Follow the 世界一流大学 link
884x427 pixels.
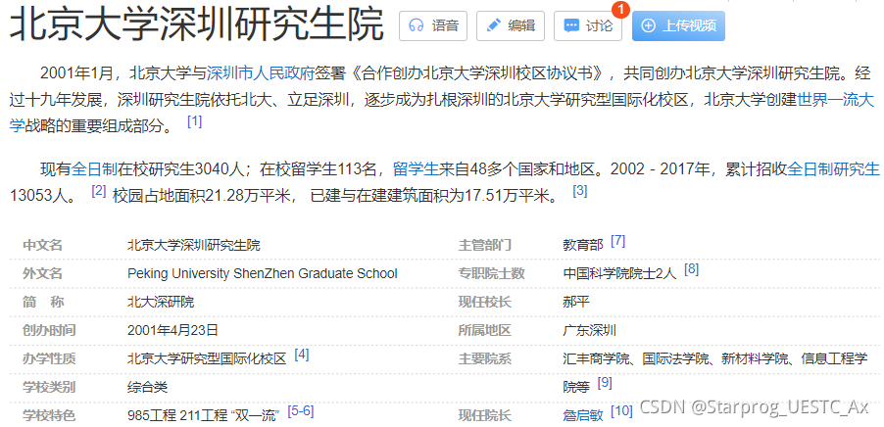(836, 101)
